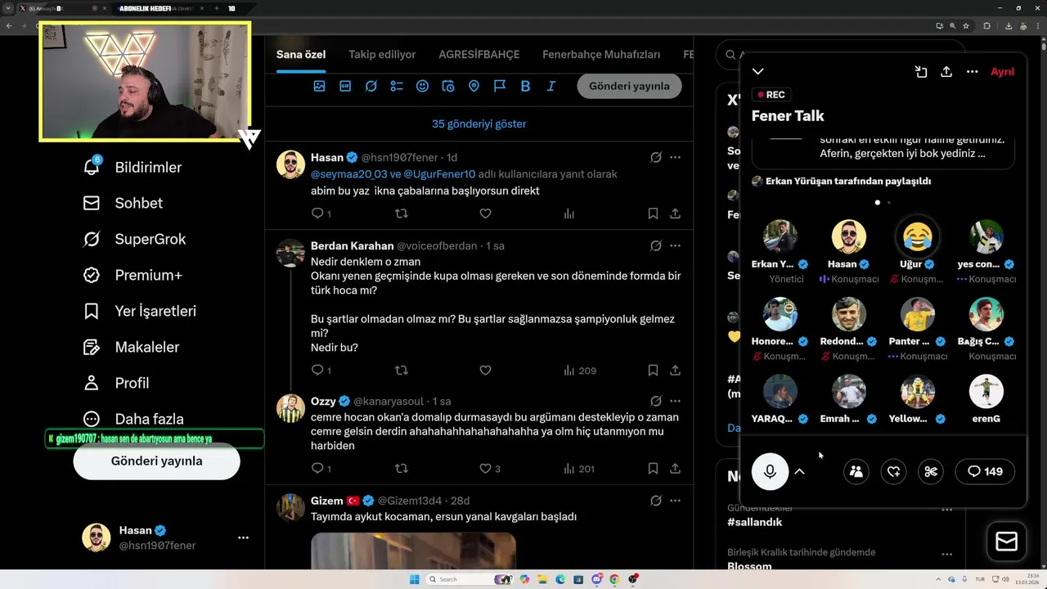Bookmark Hasan's post
Image resolution: width=1047 pixels, height=589 pixels.
[x=653, y=214]
